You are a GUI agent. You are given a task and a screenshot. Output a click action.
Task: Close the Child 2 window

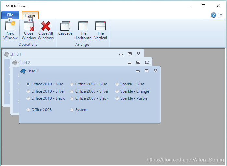(x=147, y=62)
